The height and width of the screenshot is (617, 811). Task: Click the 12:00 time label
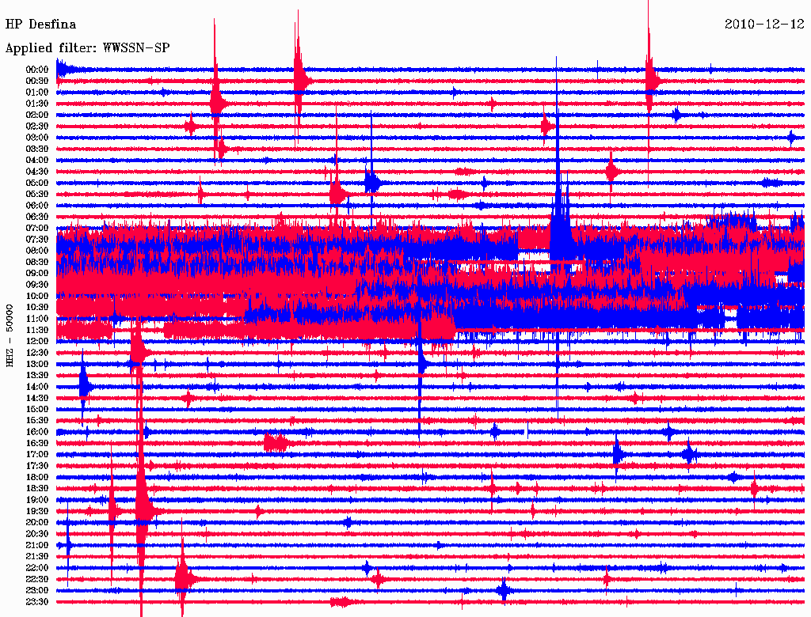[x=37, y=342]
